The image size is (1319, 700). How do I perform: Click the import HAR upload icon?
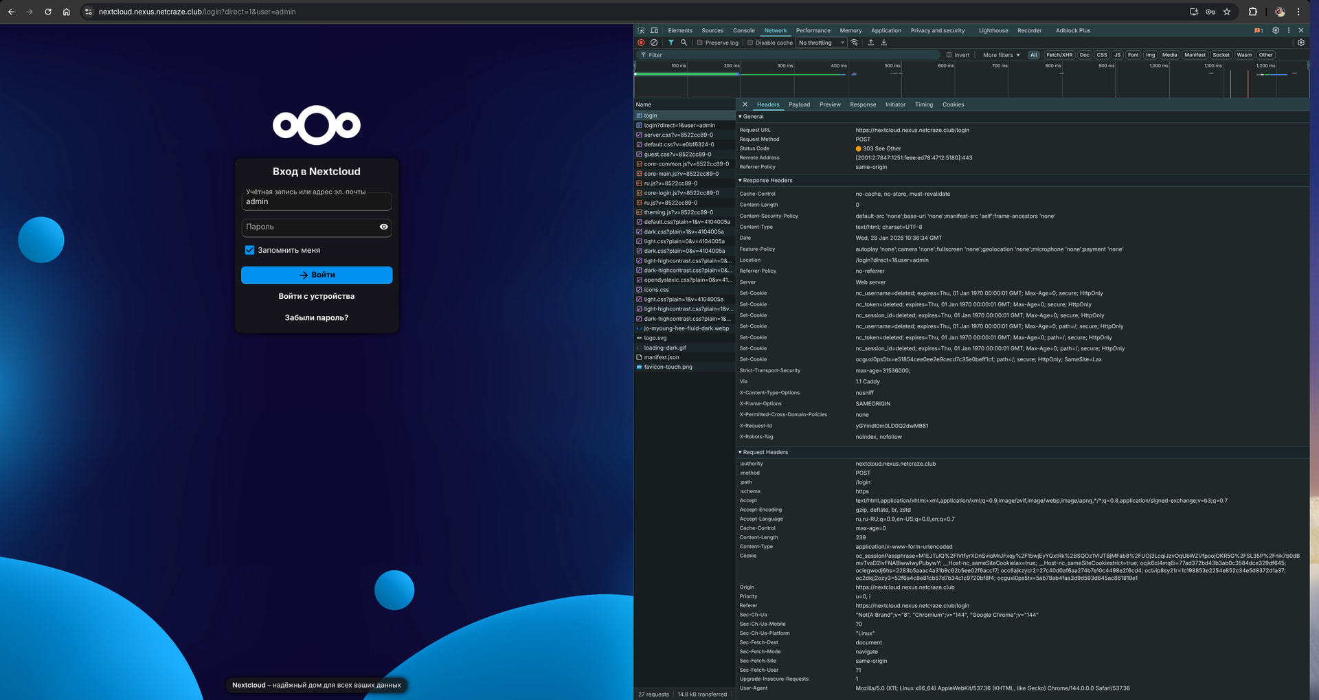point(871,43)
